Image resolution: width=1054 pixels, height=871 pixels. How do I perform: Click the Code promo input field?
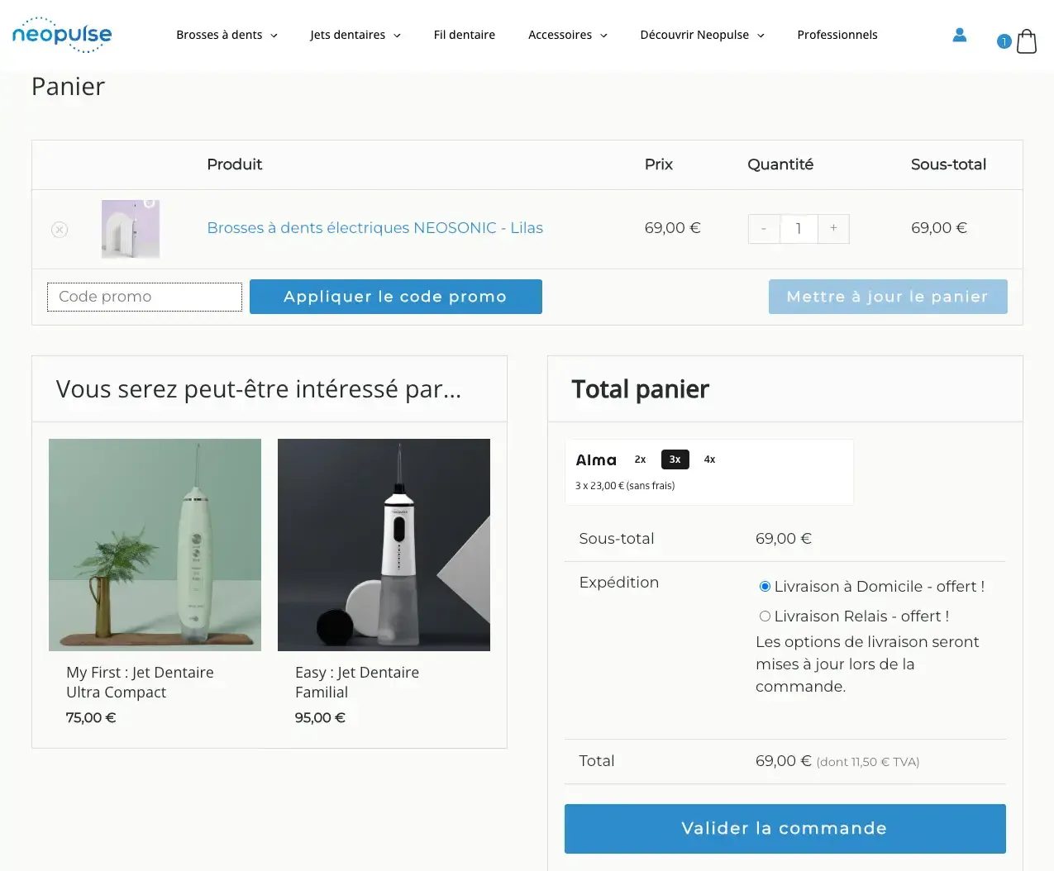coord(145,297)
